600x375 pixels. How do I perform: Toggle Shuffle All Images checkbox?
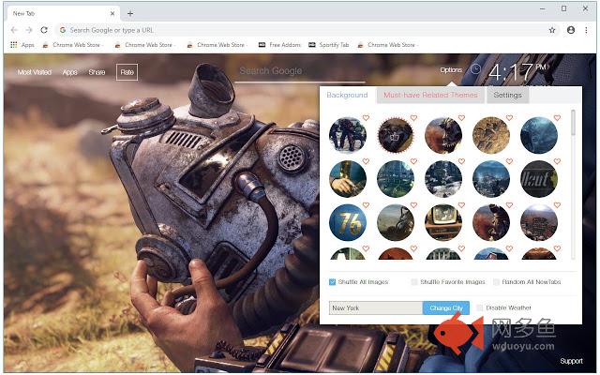(332, 282)
